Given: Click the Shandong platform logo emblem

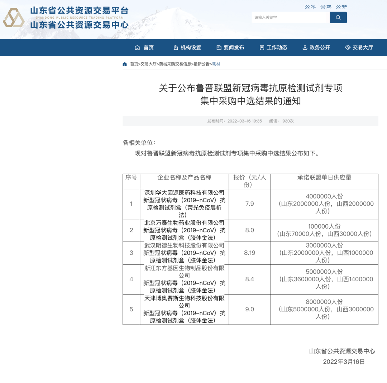Looking at the screenshot, I should [x=14, y=18].
